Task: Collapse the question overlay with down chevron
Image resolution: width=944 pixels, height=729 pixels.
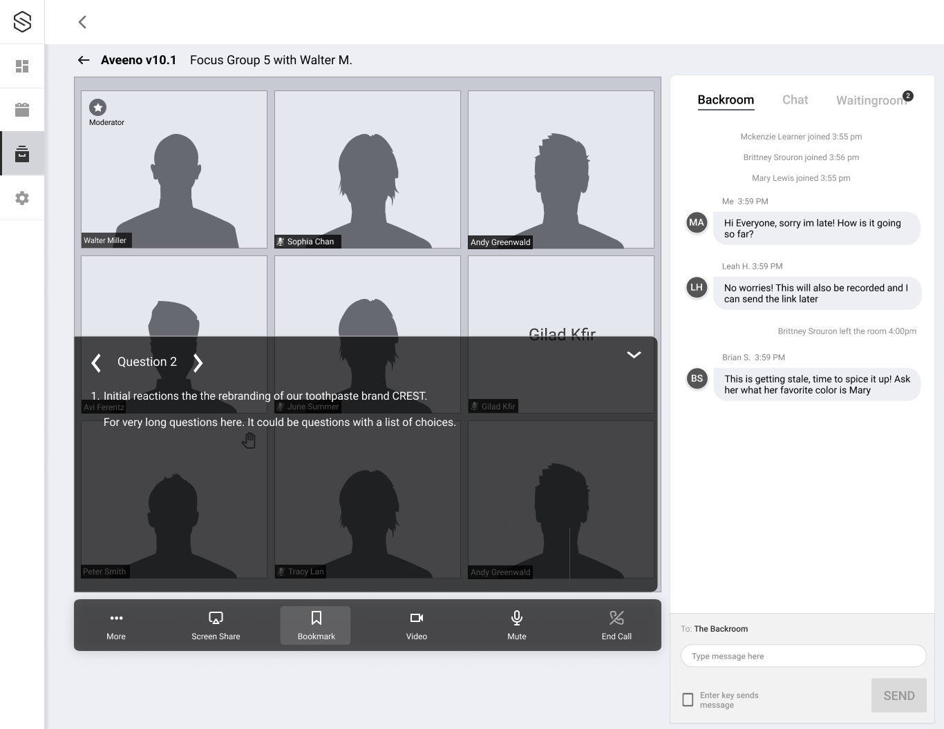Action: (x=634, y=355)
